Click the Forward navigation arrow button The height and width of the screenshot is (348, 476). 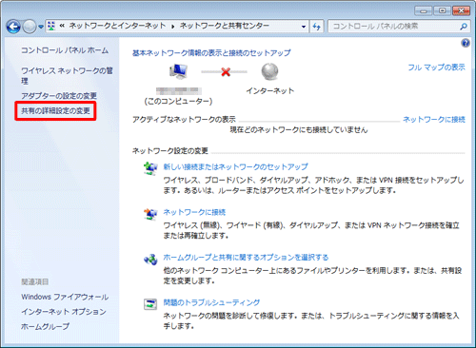click(30, 27)
